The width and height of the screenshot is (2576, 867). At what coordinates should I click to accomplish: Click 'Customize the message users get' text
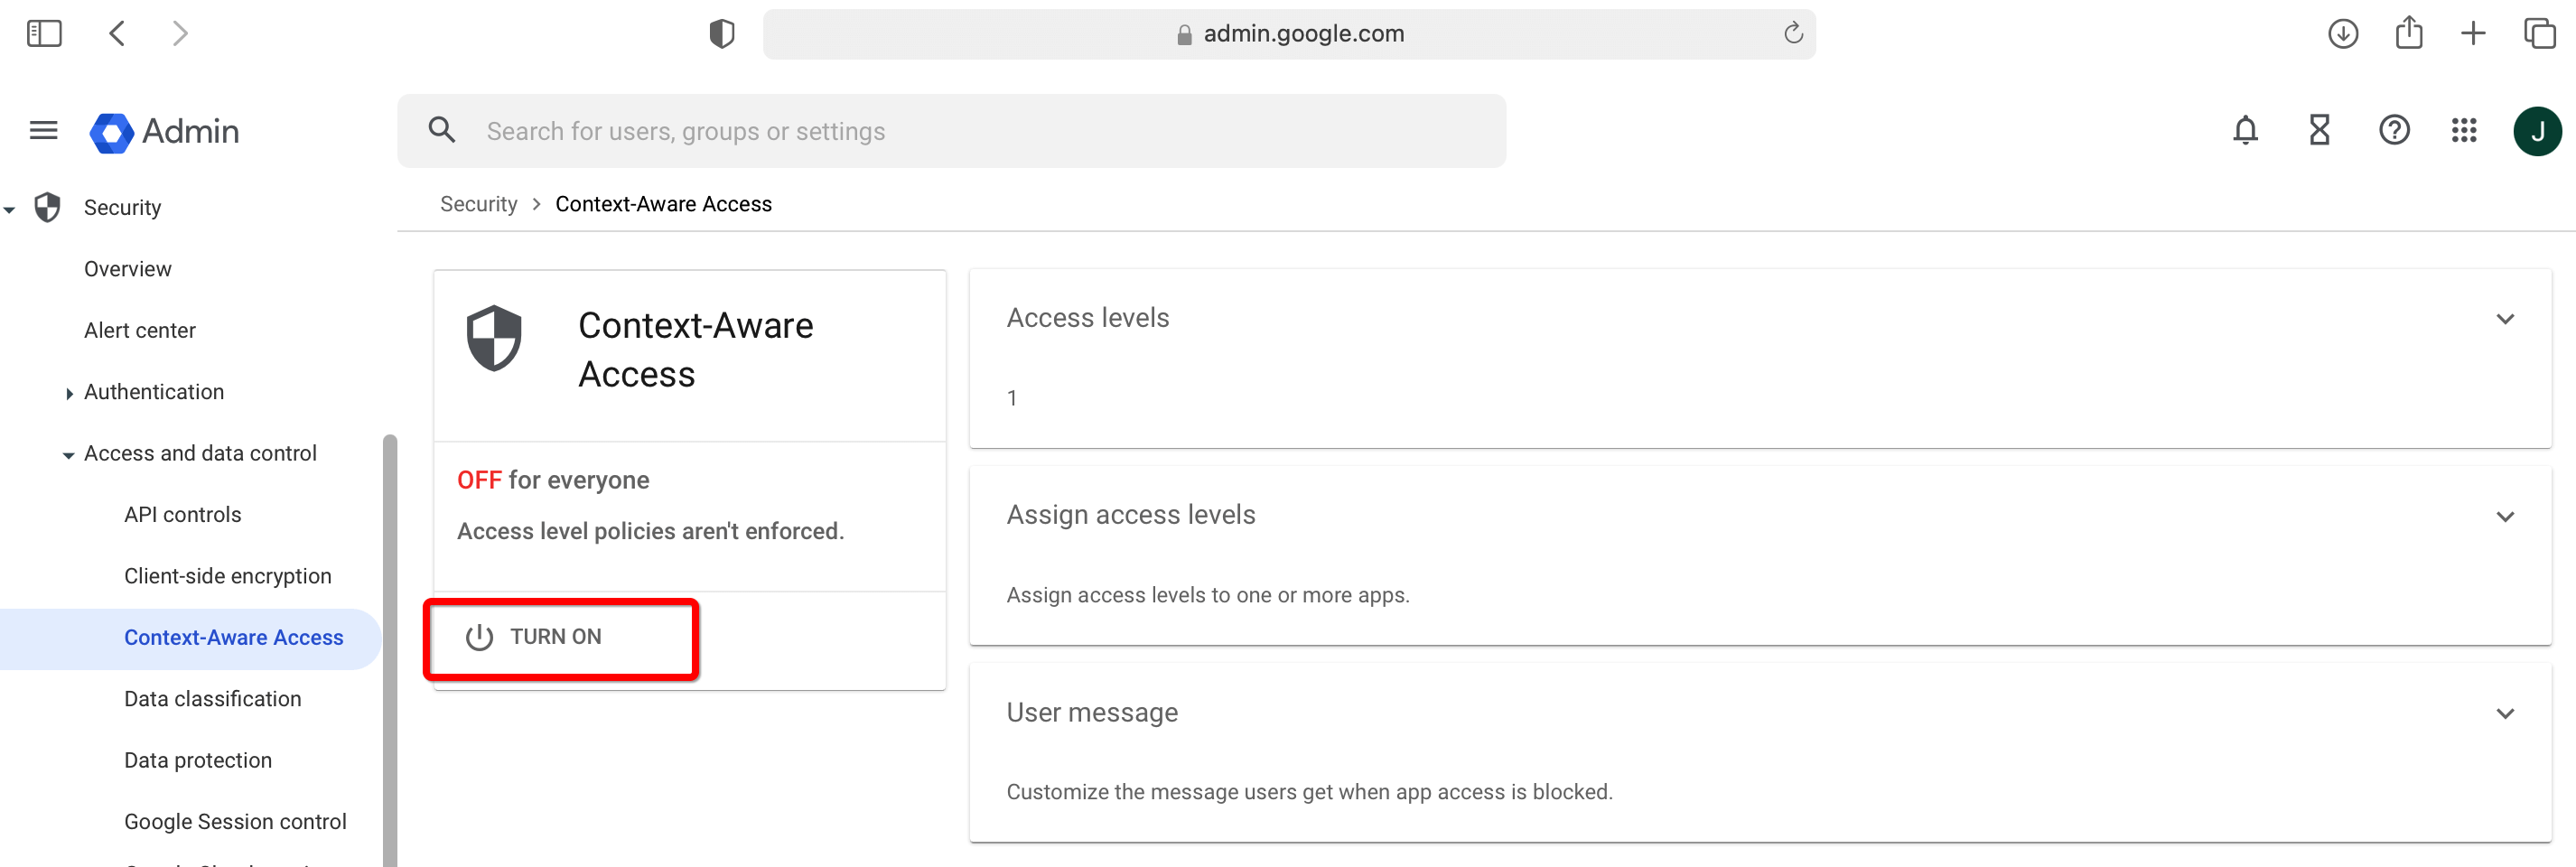coord(1309,793)
